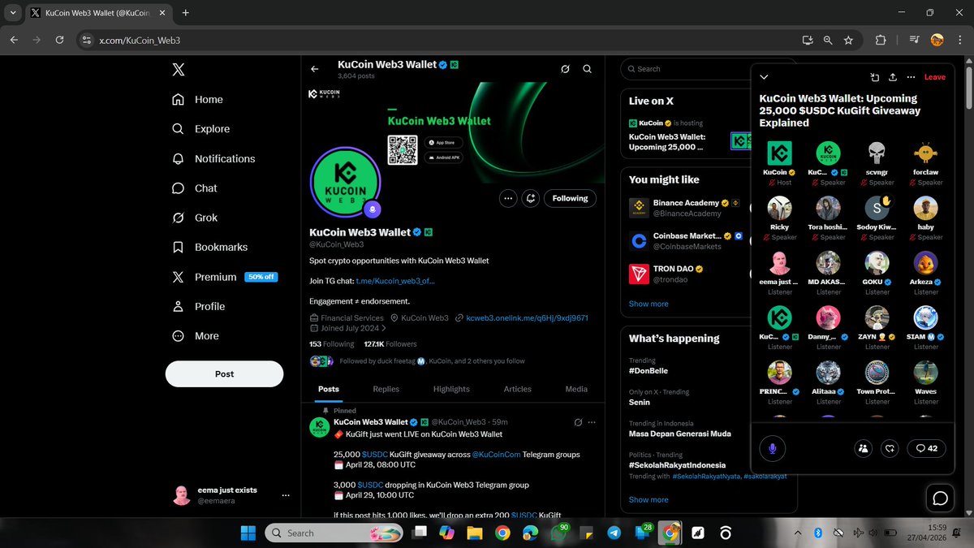Toggle the Following button
The width and height of the screenshot is (974, 548).
[x=570, y=198]
